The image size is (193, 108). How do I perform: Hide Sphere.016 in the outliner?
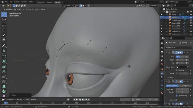click(x=191, y=31)
